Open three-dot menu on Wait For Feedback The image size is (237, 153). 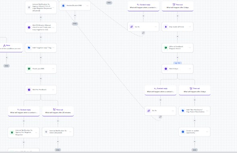(53, 90)
